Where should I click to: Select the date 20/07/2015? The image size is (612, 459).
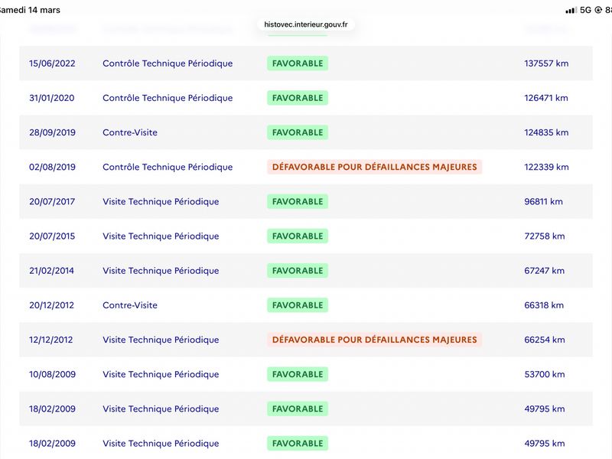[52, 236]
